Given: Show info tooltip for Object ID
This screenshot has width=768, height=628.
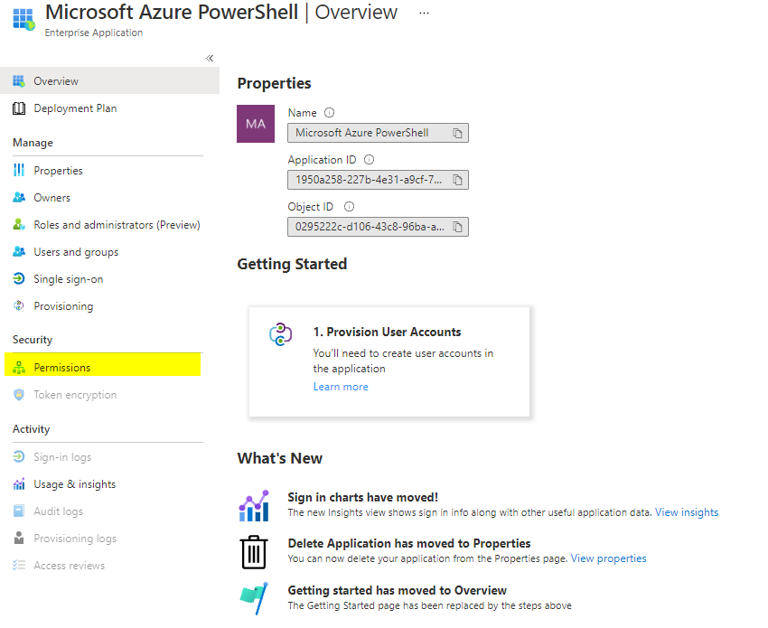Looking at the screenshot, I should point(350,207).
